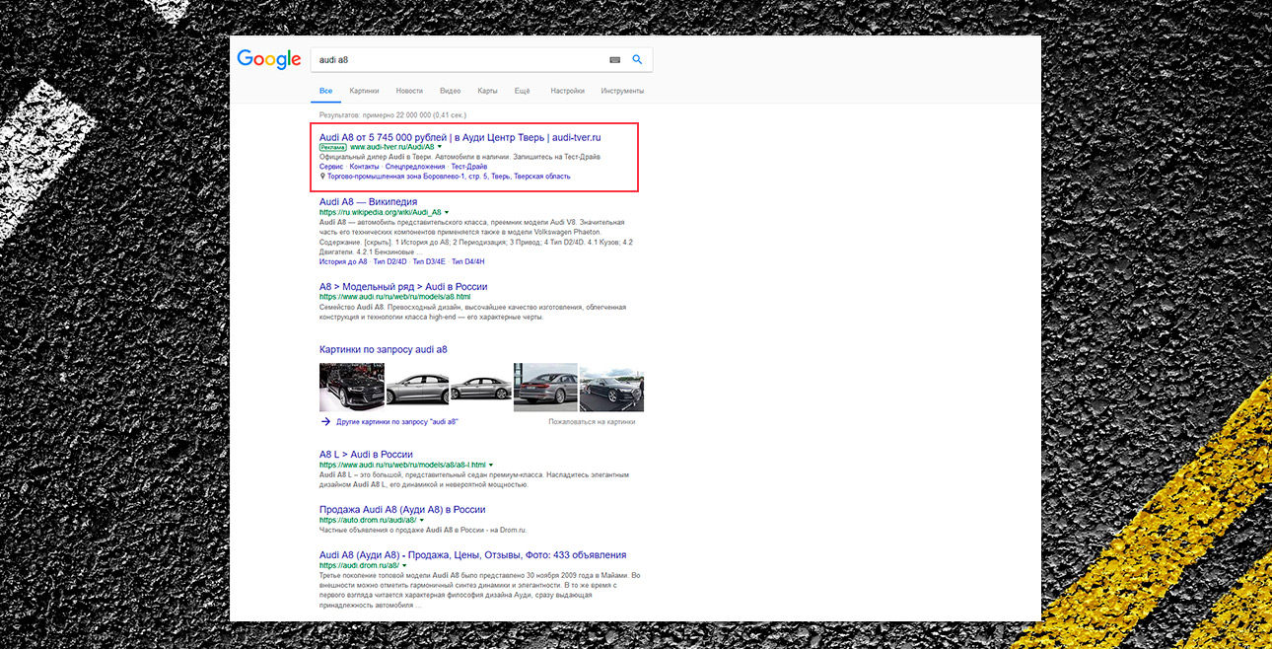Open Другие картинки по запросу audi a8

pyautogui.click(x=398, y=421)
